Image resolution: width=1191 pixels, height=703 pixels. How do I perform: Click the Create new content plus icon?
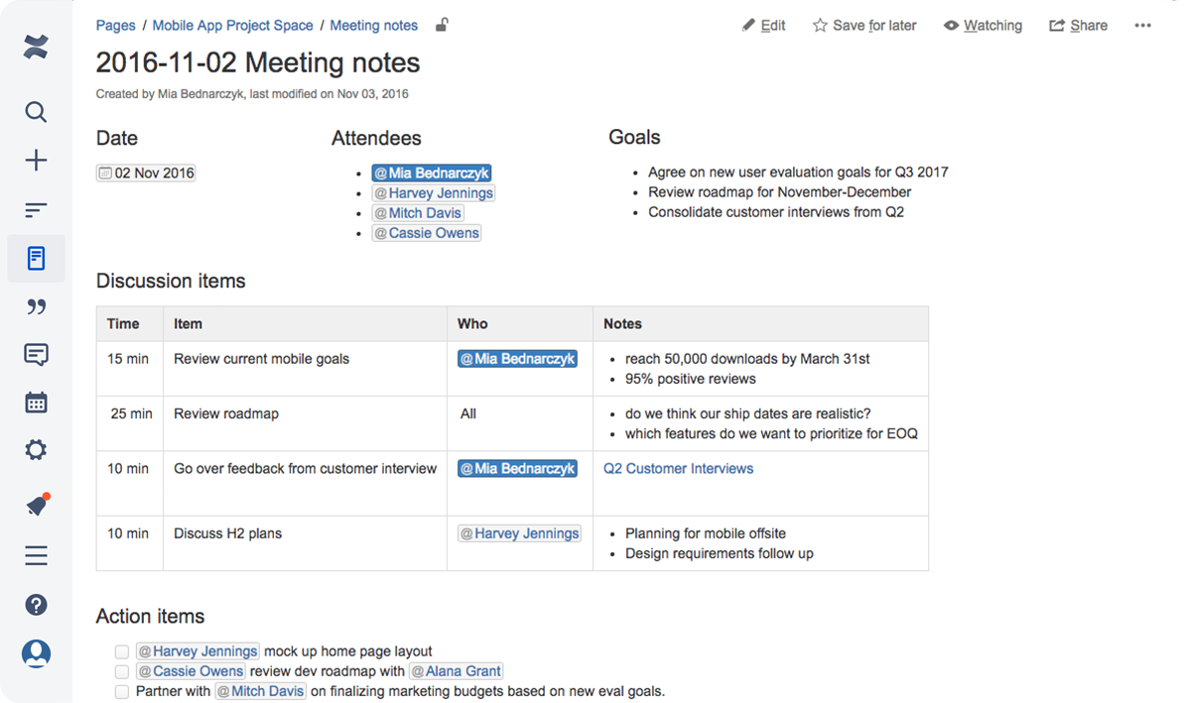pos(36,160)
